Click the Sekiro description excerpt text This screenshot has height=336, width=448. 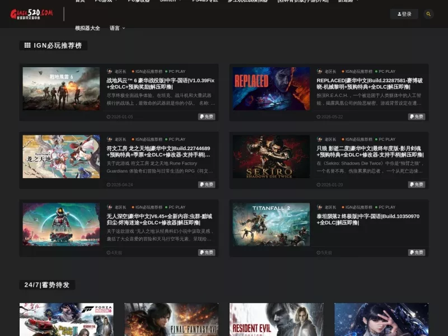370,167
